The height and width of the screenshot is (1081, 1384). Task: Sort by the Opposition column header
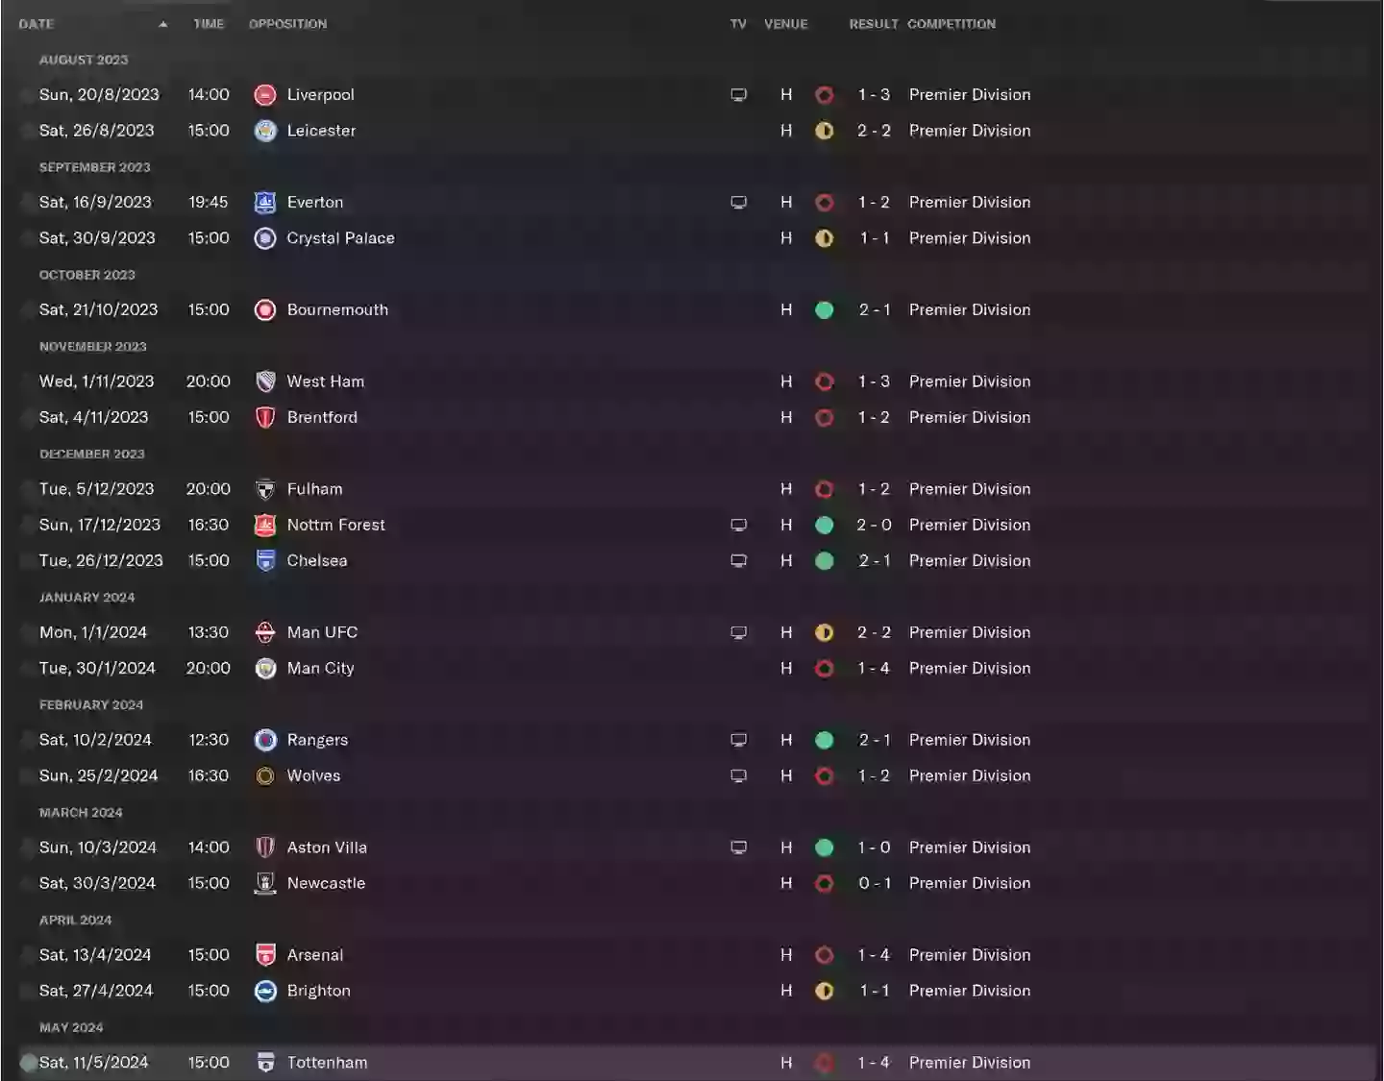(287, 24)
